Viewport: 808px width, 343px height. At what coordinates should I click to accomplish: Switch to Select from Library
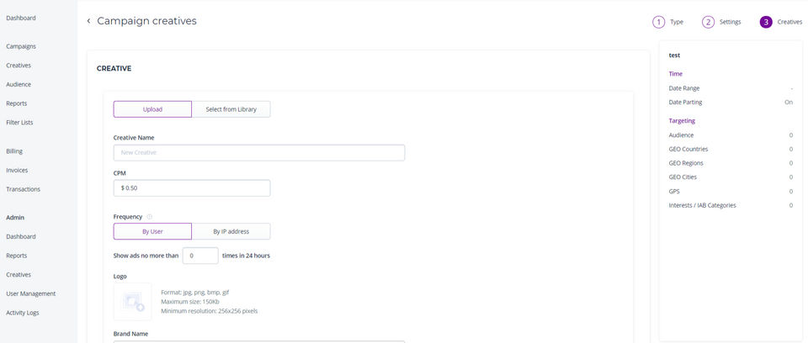point(231,109)
